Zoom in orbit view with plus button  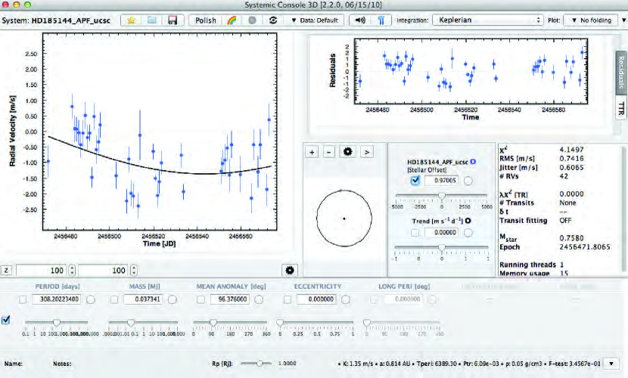click(x=312, y=152)
